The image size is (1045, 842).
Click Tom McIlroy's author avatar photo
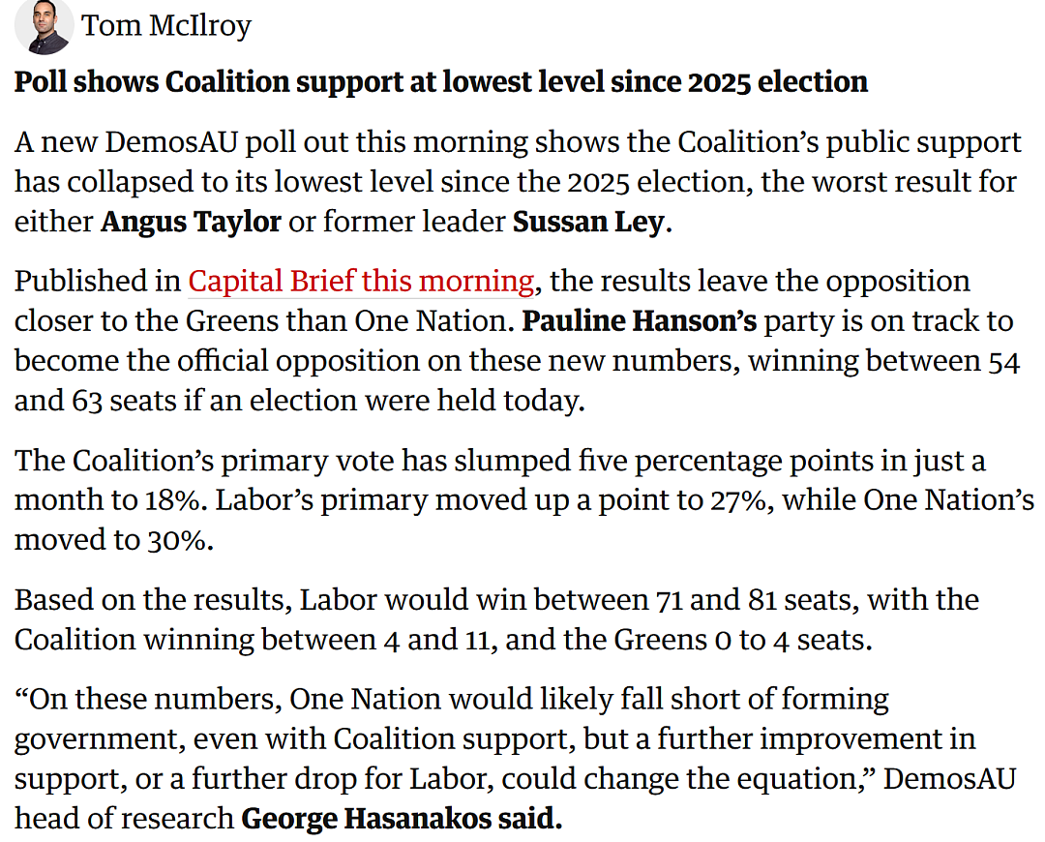pos(44,26)
